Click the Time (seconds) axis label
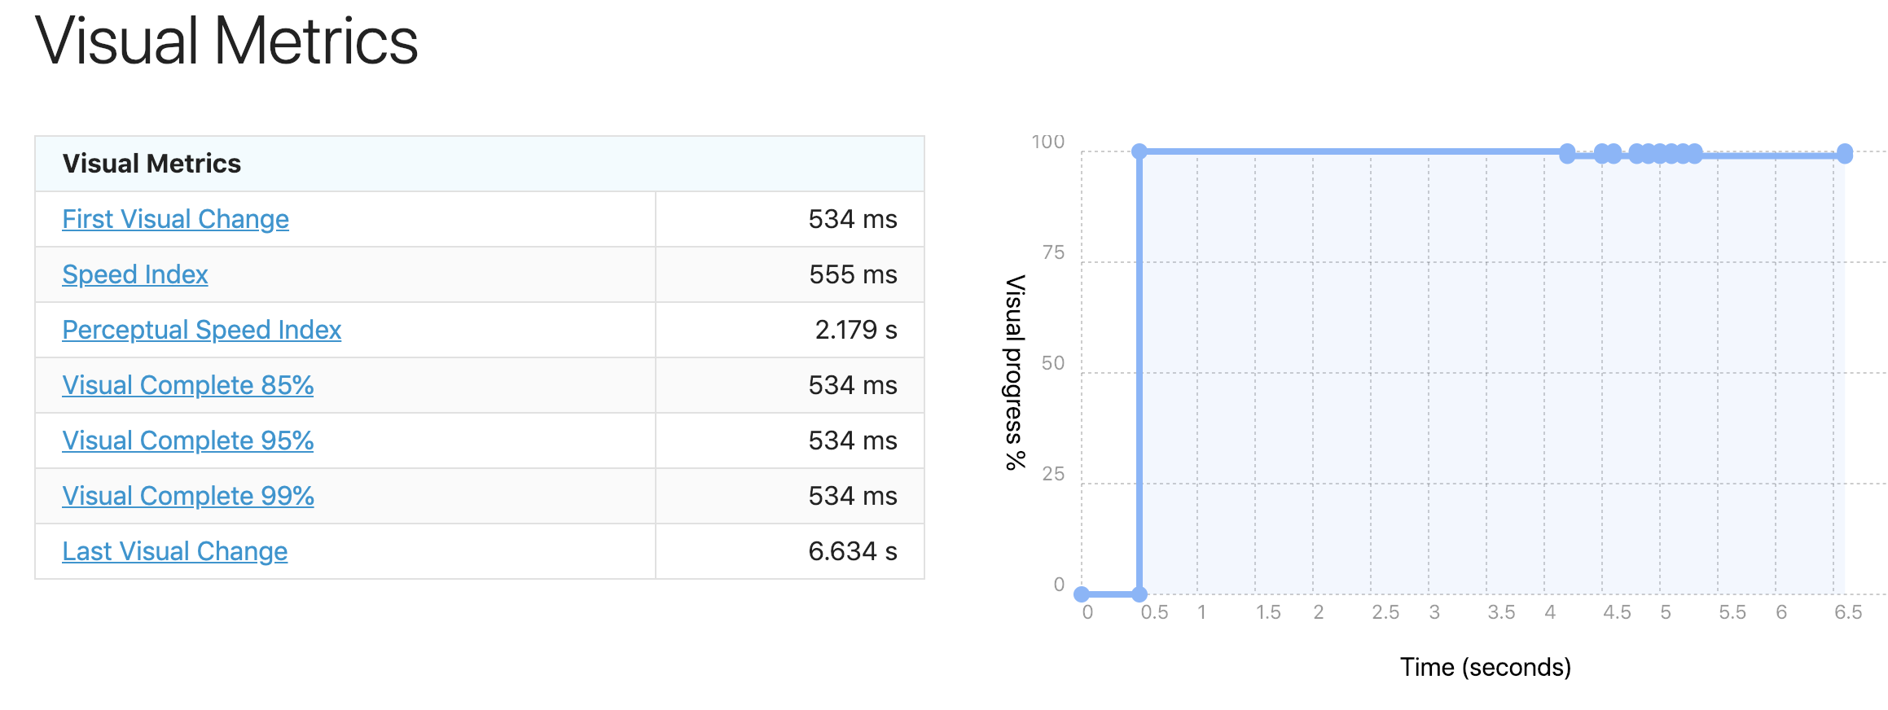1888x710 pixels. pos(1486,667)
